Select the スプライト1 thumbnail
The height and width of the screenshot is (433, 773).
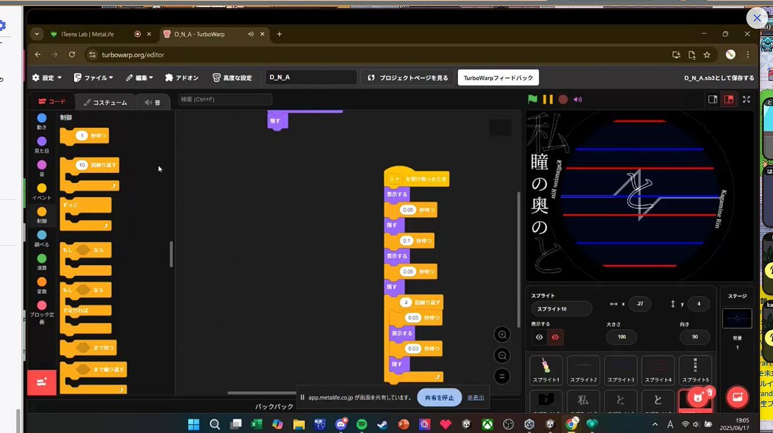coord(546,371)
